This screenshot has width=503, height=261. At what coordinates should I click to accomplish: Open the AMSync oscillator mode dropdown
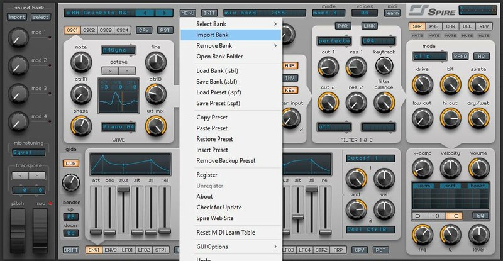click(x=118, y=50)
